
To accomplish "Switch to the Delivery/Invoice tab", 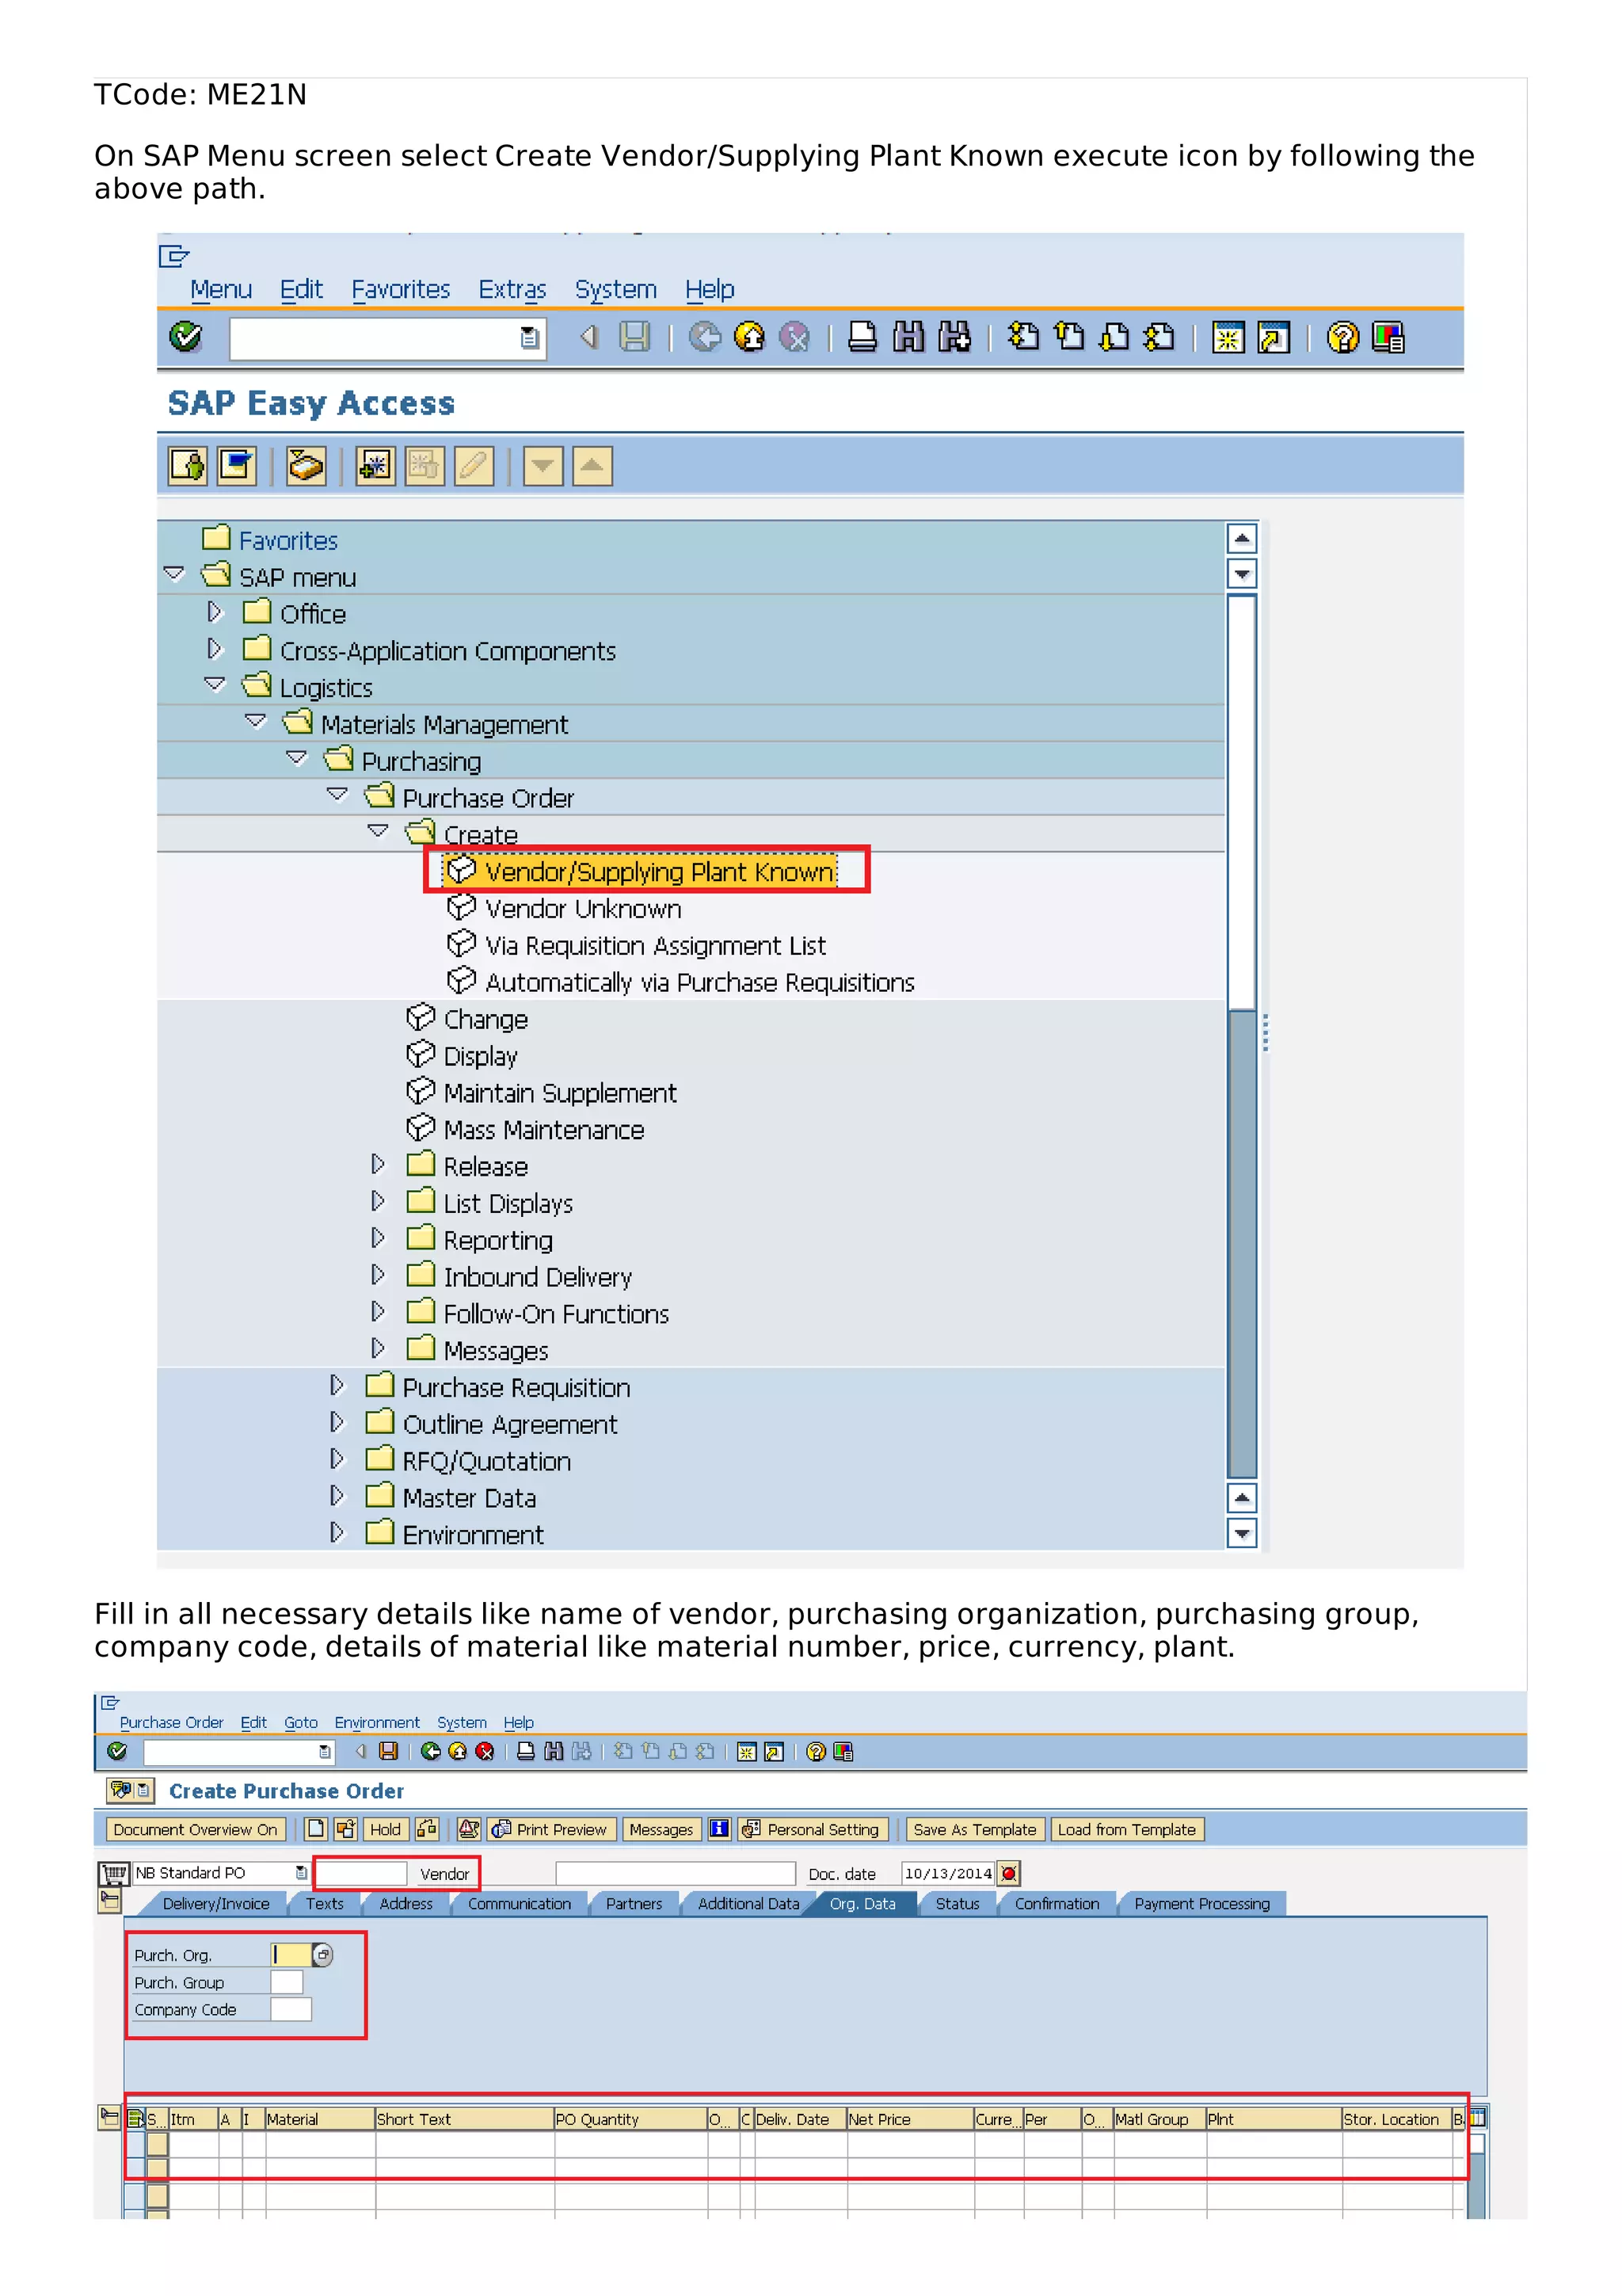I will pyautogui.click(x=216, y=1904).
